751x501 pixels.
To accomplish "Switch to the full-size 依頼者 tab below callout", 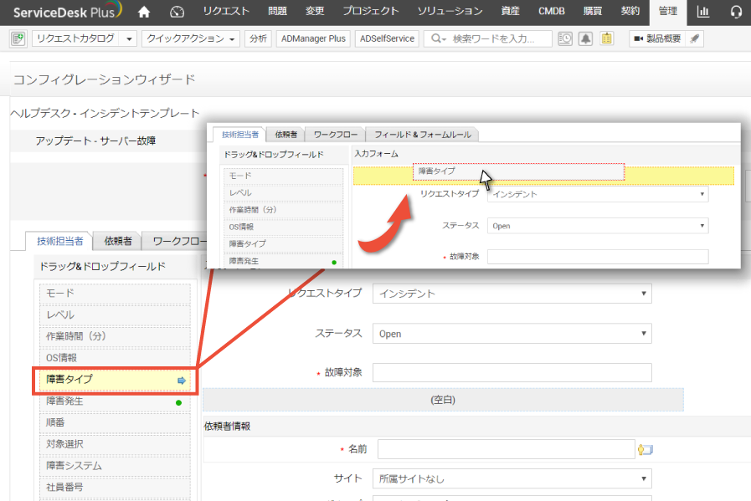I will coord(118,241).
